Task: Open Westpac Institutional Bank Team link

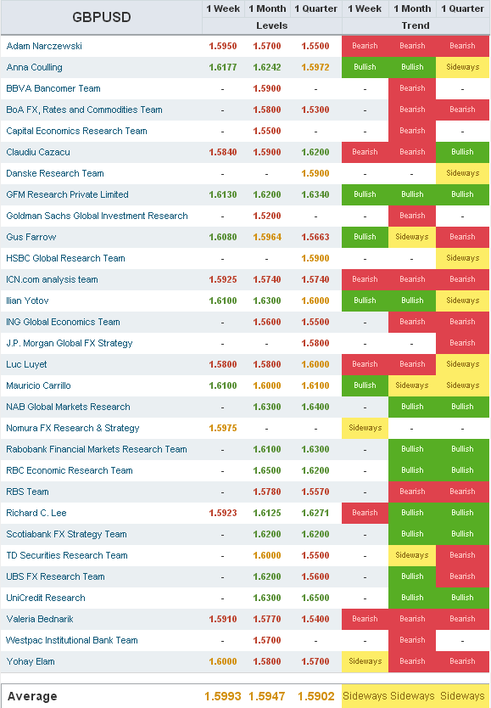Action: (72, 640)
